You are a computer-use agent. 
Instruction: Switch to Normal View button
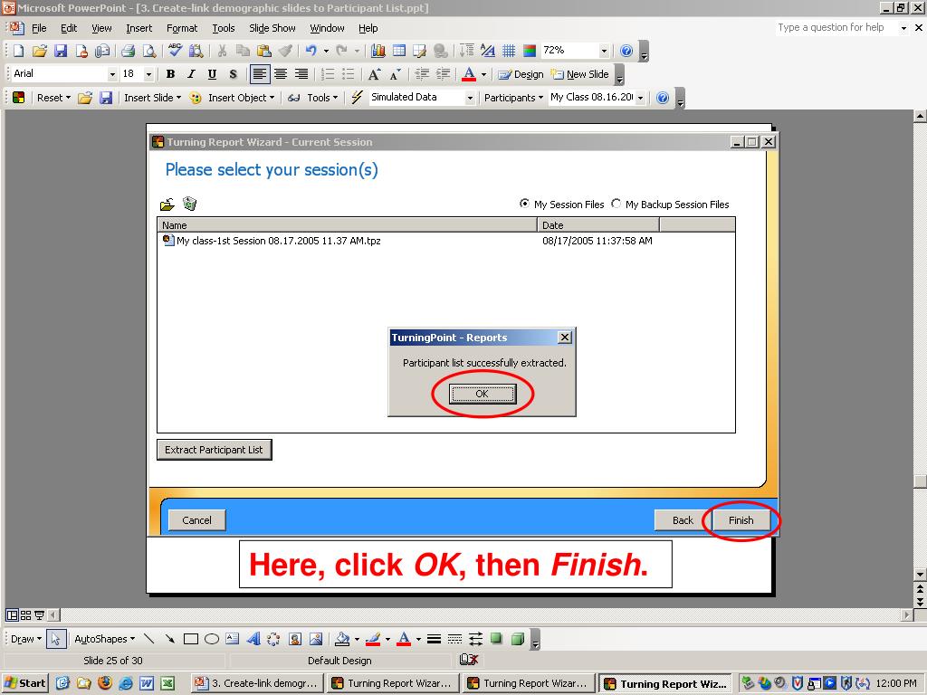[x=12, y=615]
